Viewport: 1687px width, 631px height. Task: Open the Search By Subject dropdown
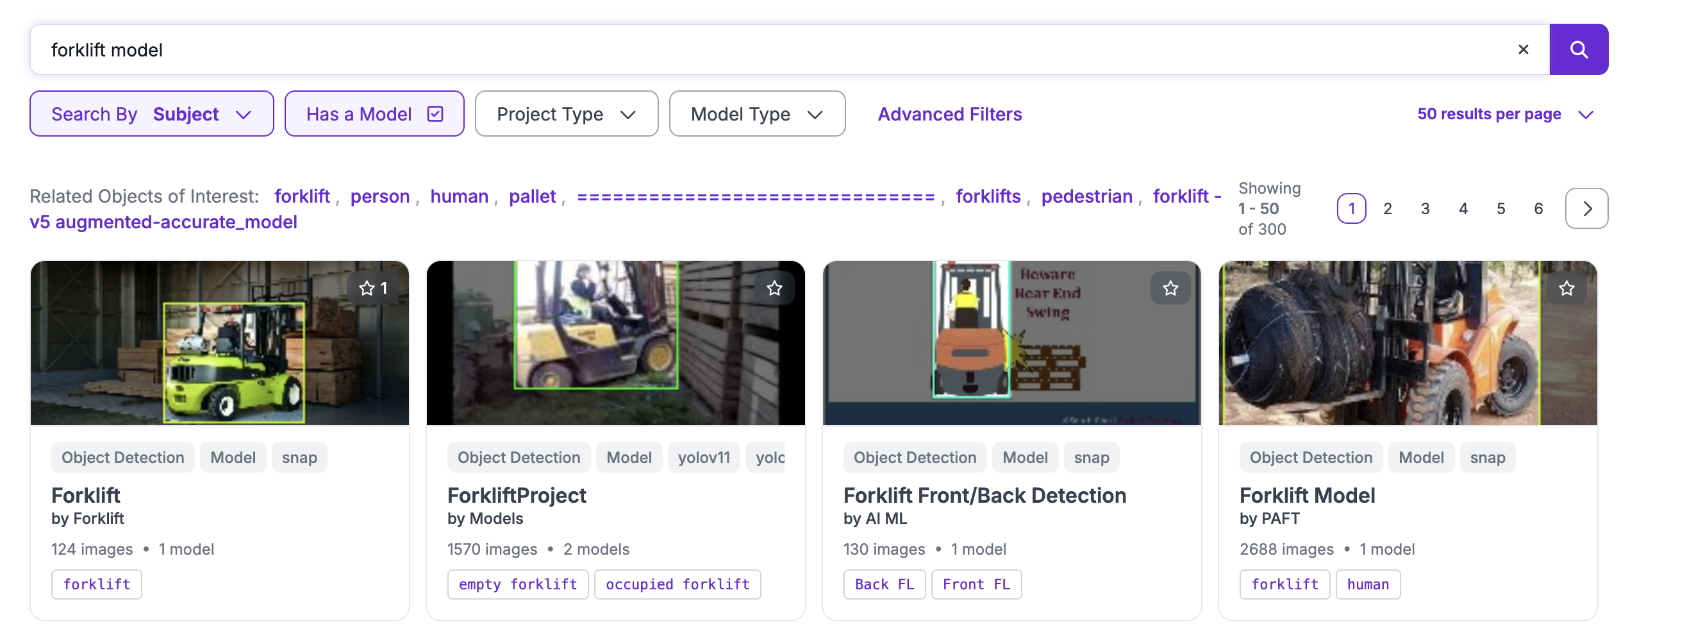tap(151, 114)
